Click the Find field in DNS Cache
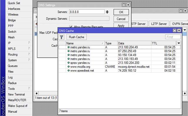 (173, 37)
